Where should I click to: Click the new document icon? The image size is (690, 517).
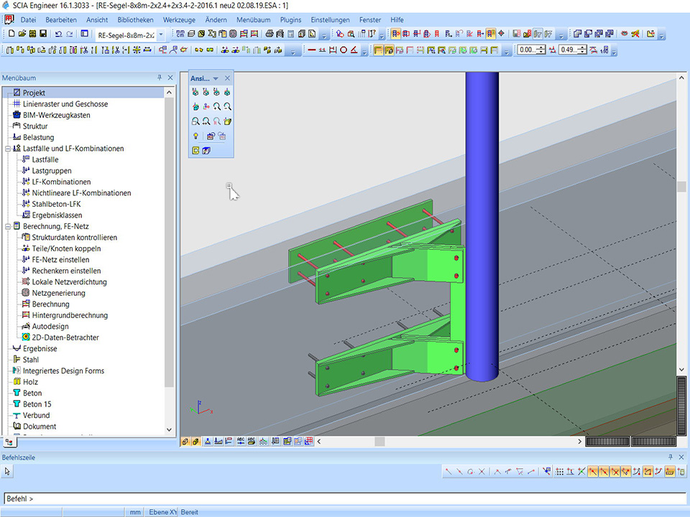click(11, 34)
